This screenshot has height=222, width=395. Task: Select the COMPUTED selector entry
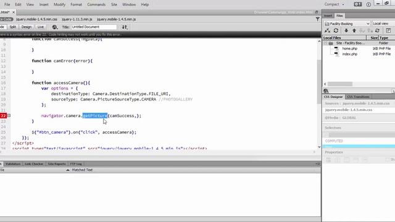tap(334, 141)
